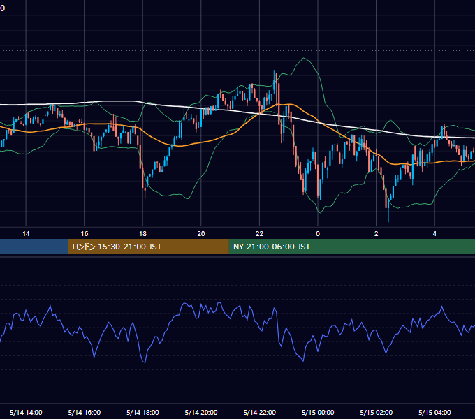
Task: Click the NY session bar 21:00-06:00 JST
Action: [351, 247]
